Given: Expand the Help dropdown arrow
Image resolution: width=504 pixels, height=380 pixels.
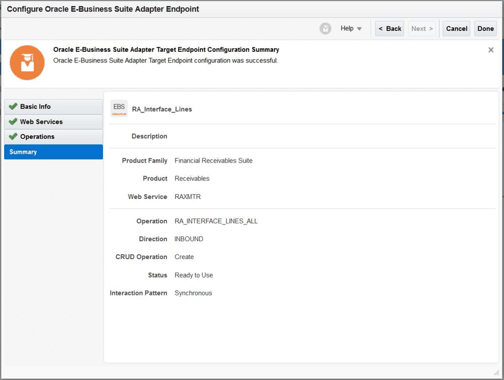Looking at the screenshot, I should click(359, 29).
